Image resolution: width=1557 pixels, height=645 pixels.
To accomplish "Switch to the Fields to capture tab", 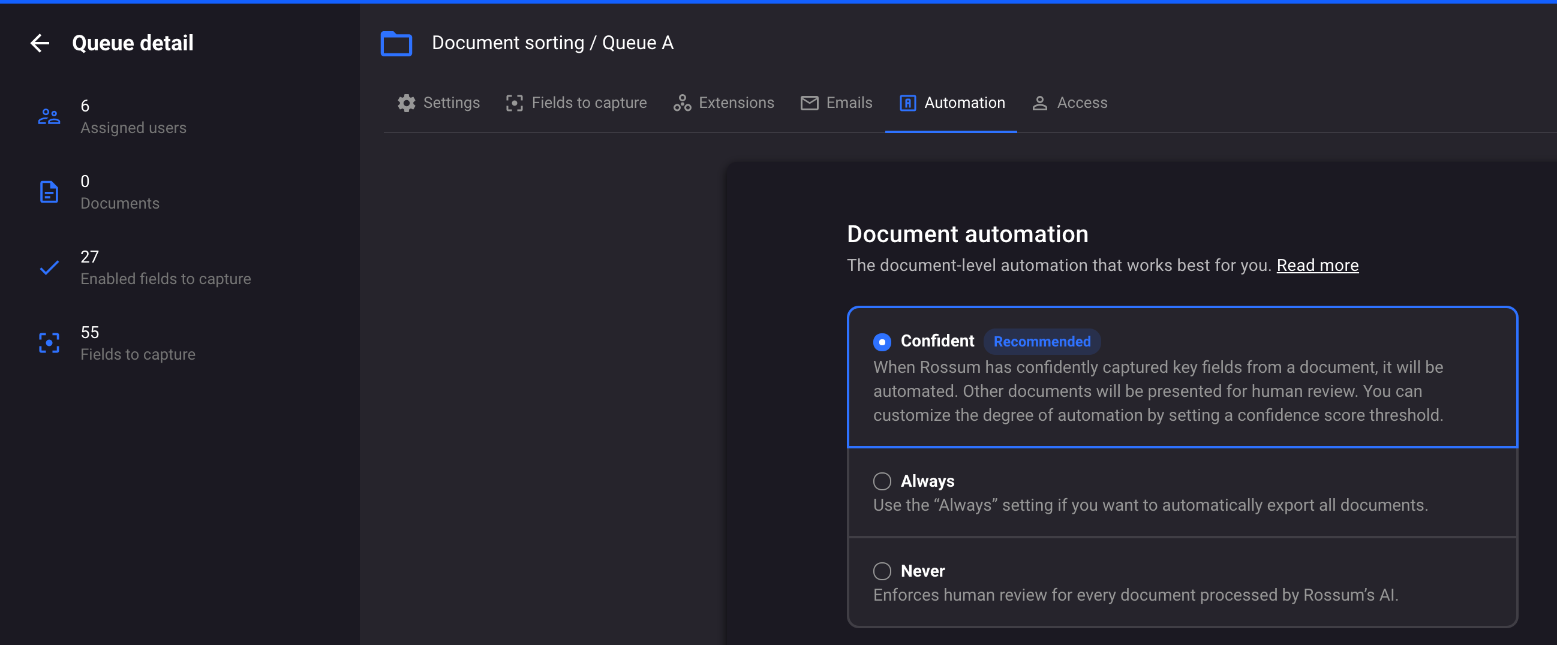I will 576,103.
